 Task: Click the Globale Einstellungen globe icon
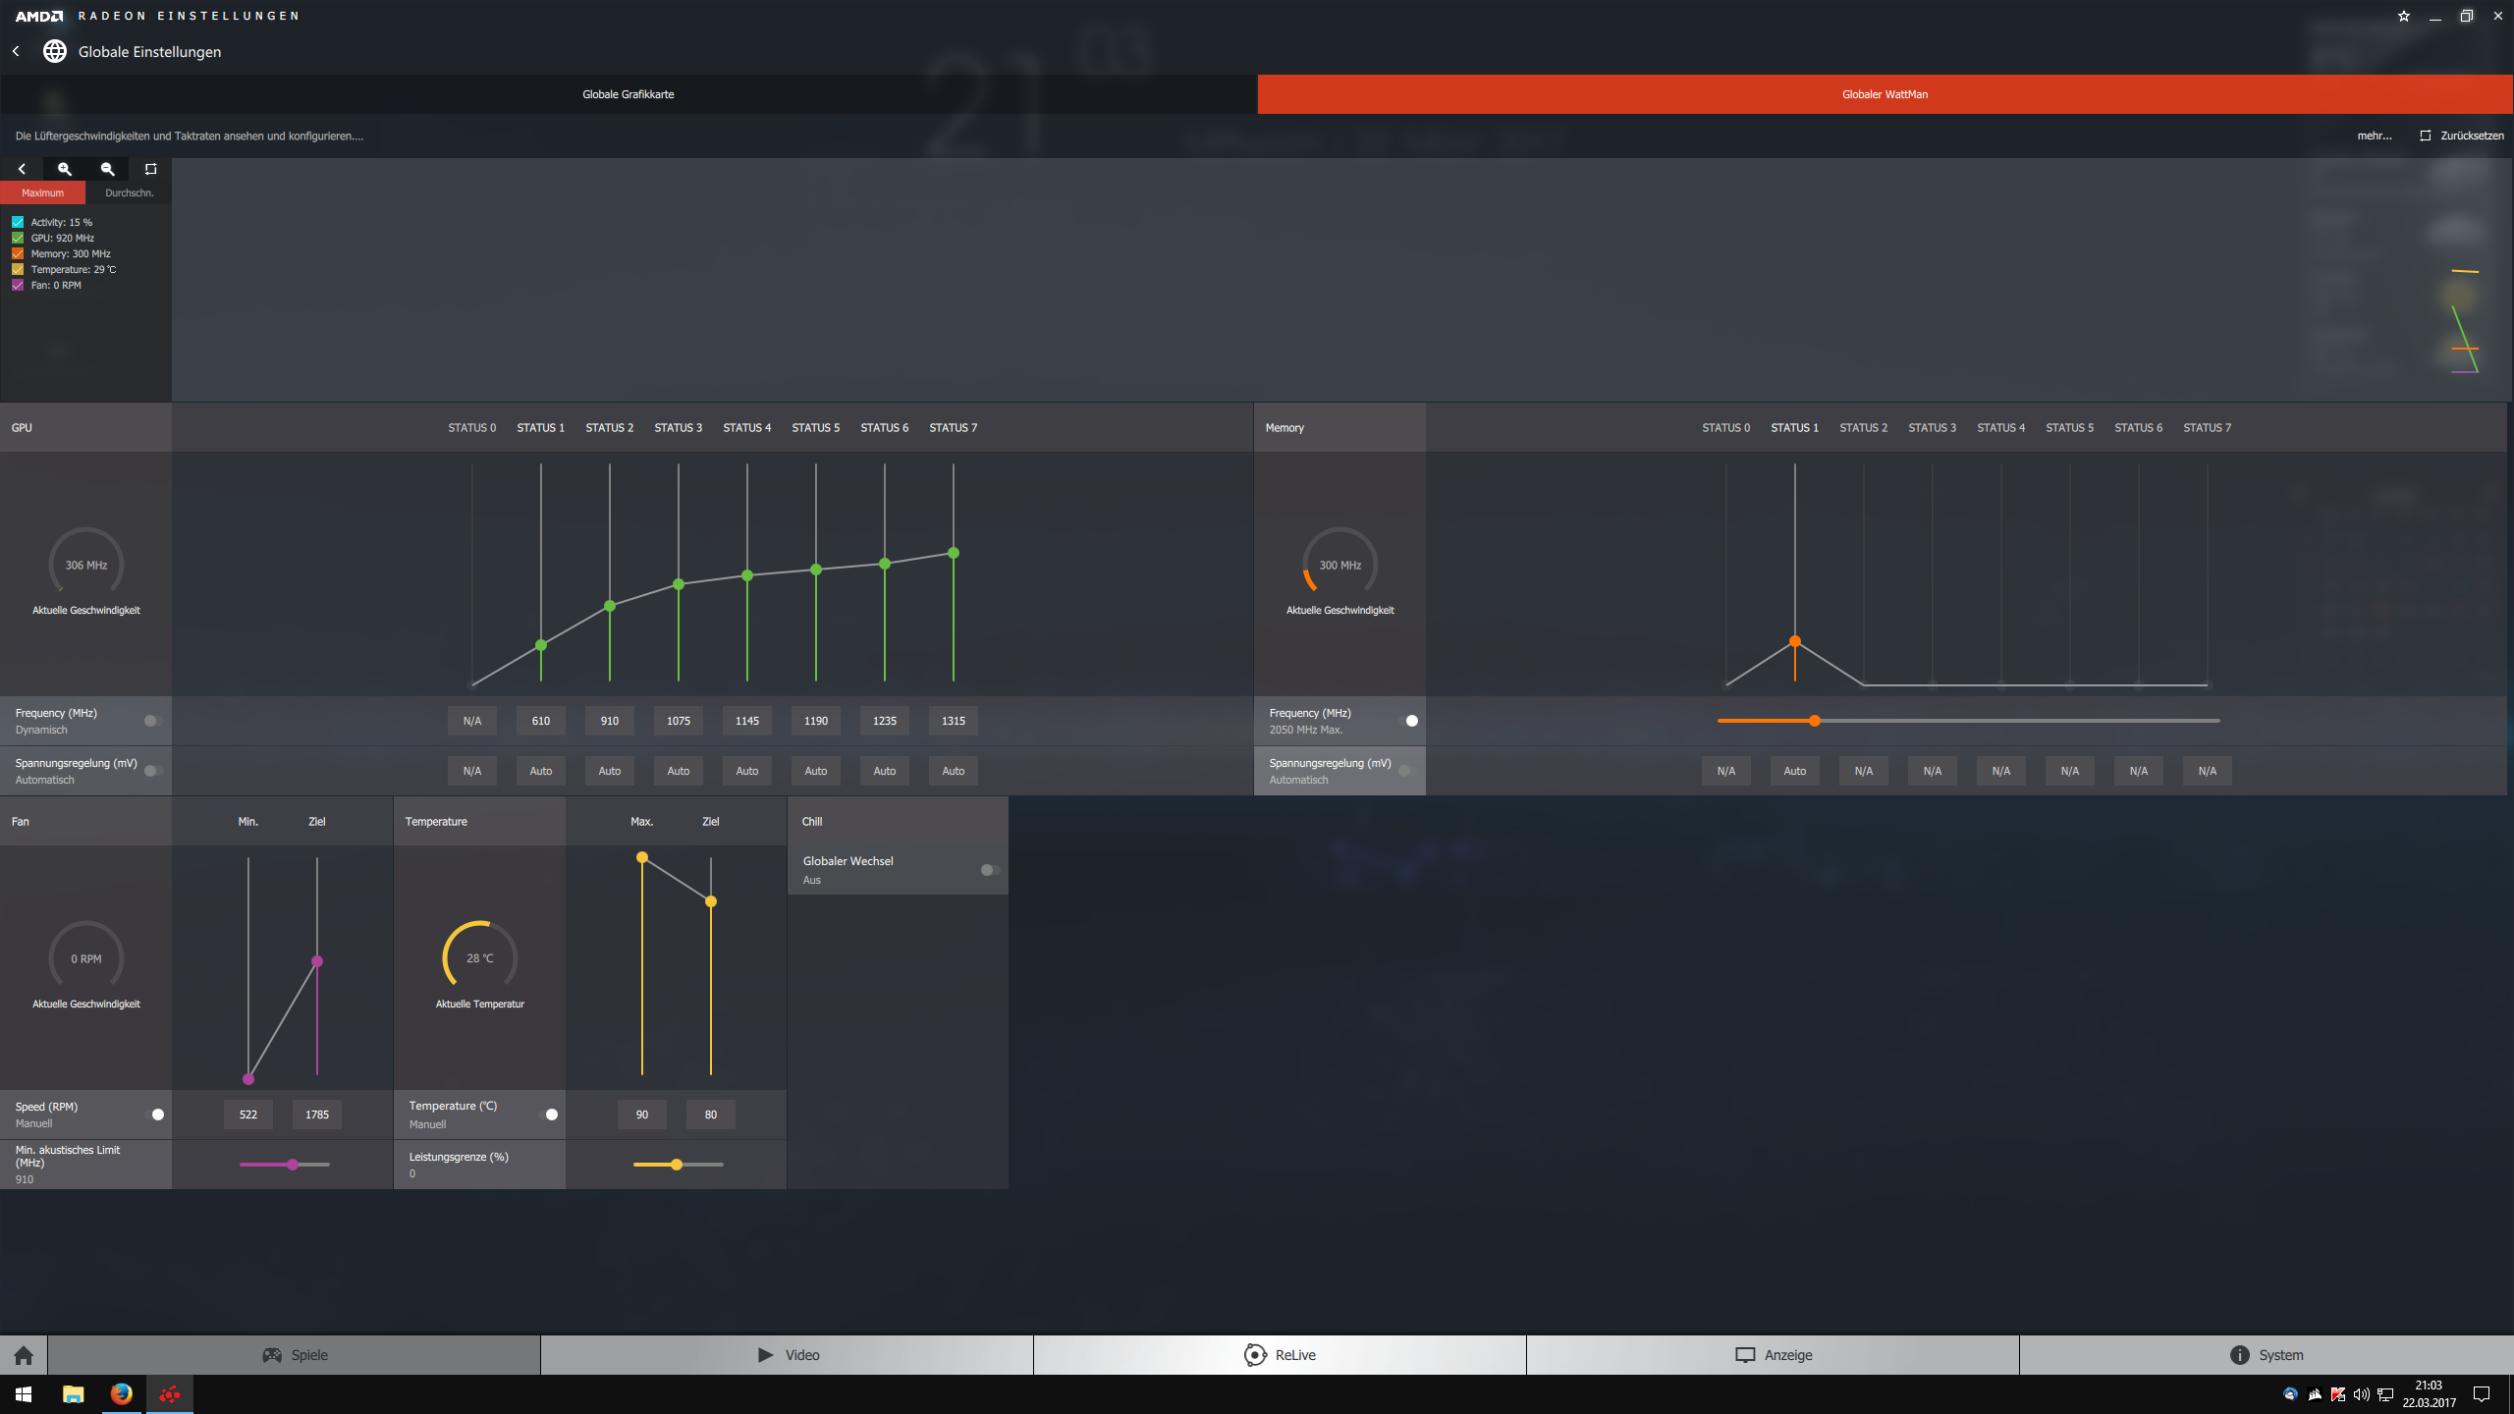click(55, 51)
